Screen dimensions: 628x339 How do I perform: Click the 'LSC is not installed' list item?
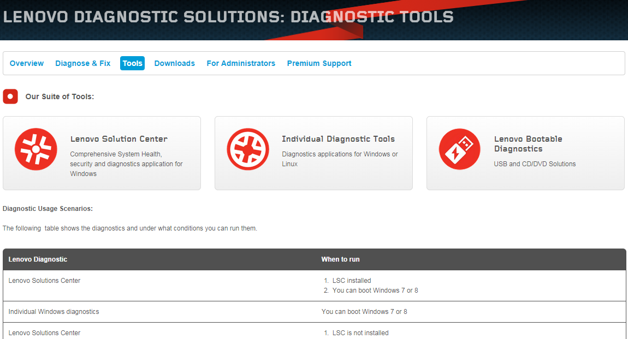[360, 333]
